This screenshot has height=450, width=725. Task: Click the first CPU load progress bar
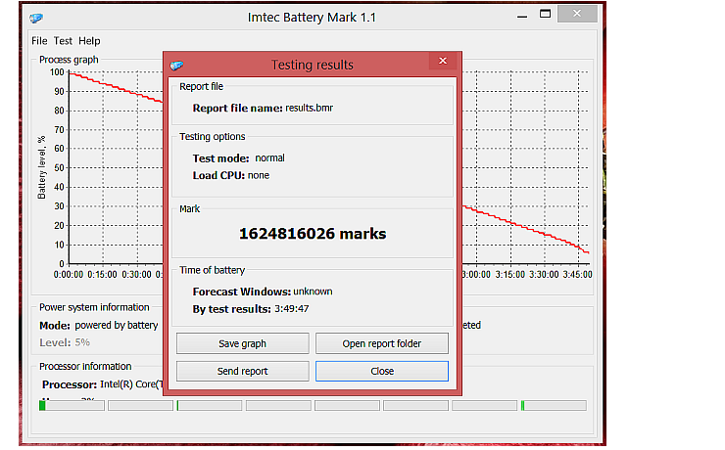point(72,406)
